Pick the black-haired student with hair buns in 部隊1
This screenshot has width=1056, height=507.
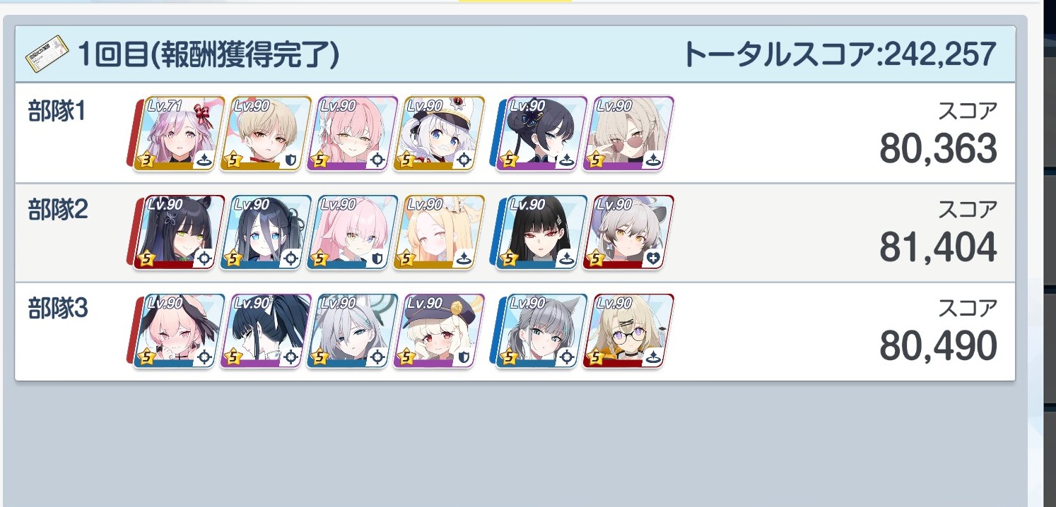541,134
